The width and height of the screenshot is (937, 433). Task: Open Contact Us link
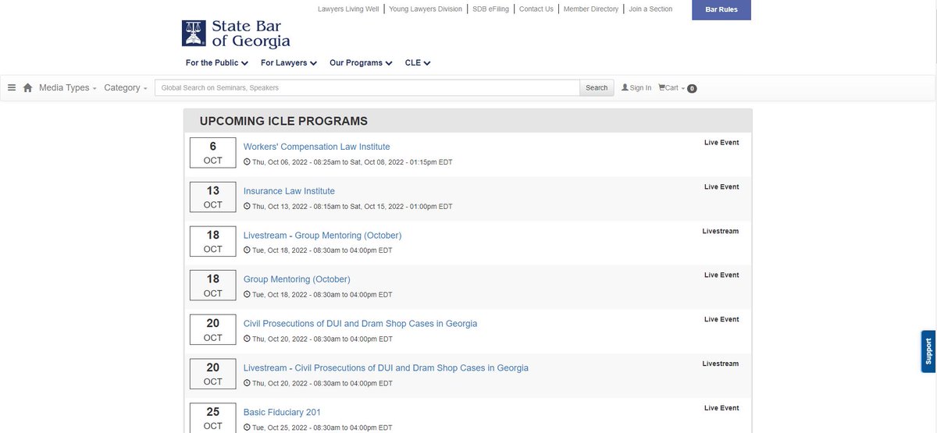click(536, 9)
